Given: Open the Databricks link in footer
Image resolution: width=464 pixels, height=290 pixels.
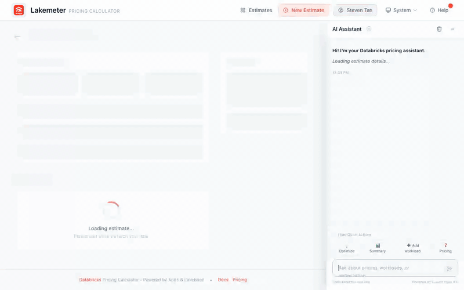Looking at the screenshot, I should click(90, 280).
